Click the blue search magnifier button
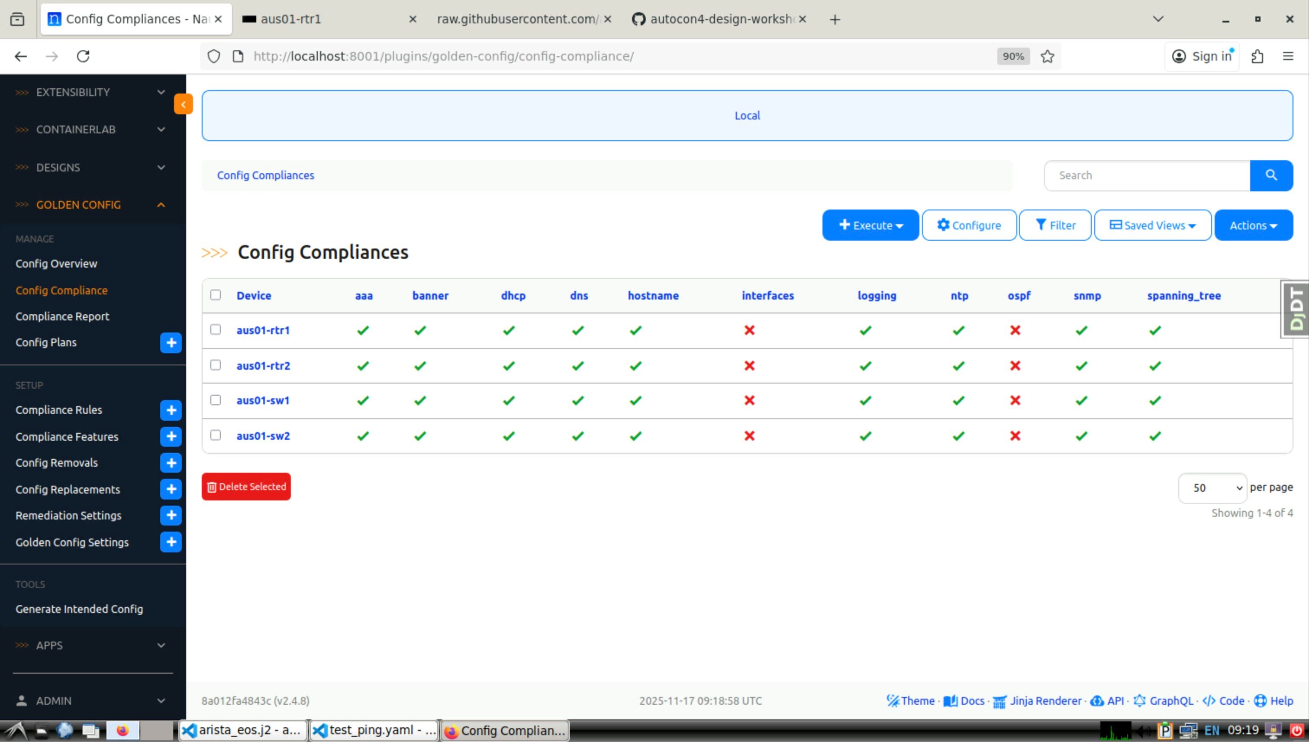The height and width of the screenshot is (742, 1309). pos(1271,175)
